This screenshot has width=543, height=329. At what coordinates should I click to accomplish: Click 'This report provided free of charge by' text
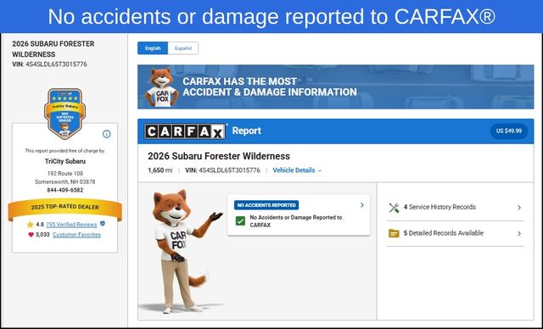tap(65, 151)
